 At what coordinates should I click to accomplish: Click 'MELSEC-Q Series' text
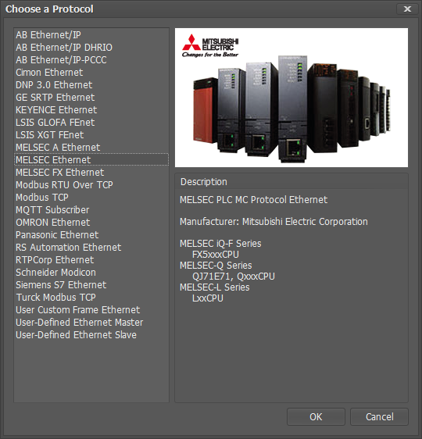(x=216, y=266)
